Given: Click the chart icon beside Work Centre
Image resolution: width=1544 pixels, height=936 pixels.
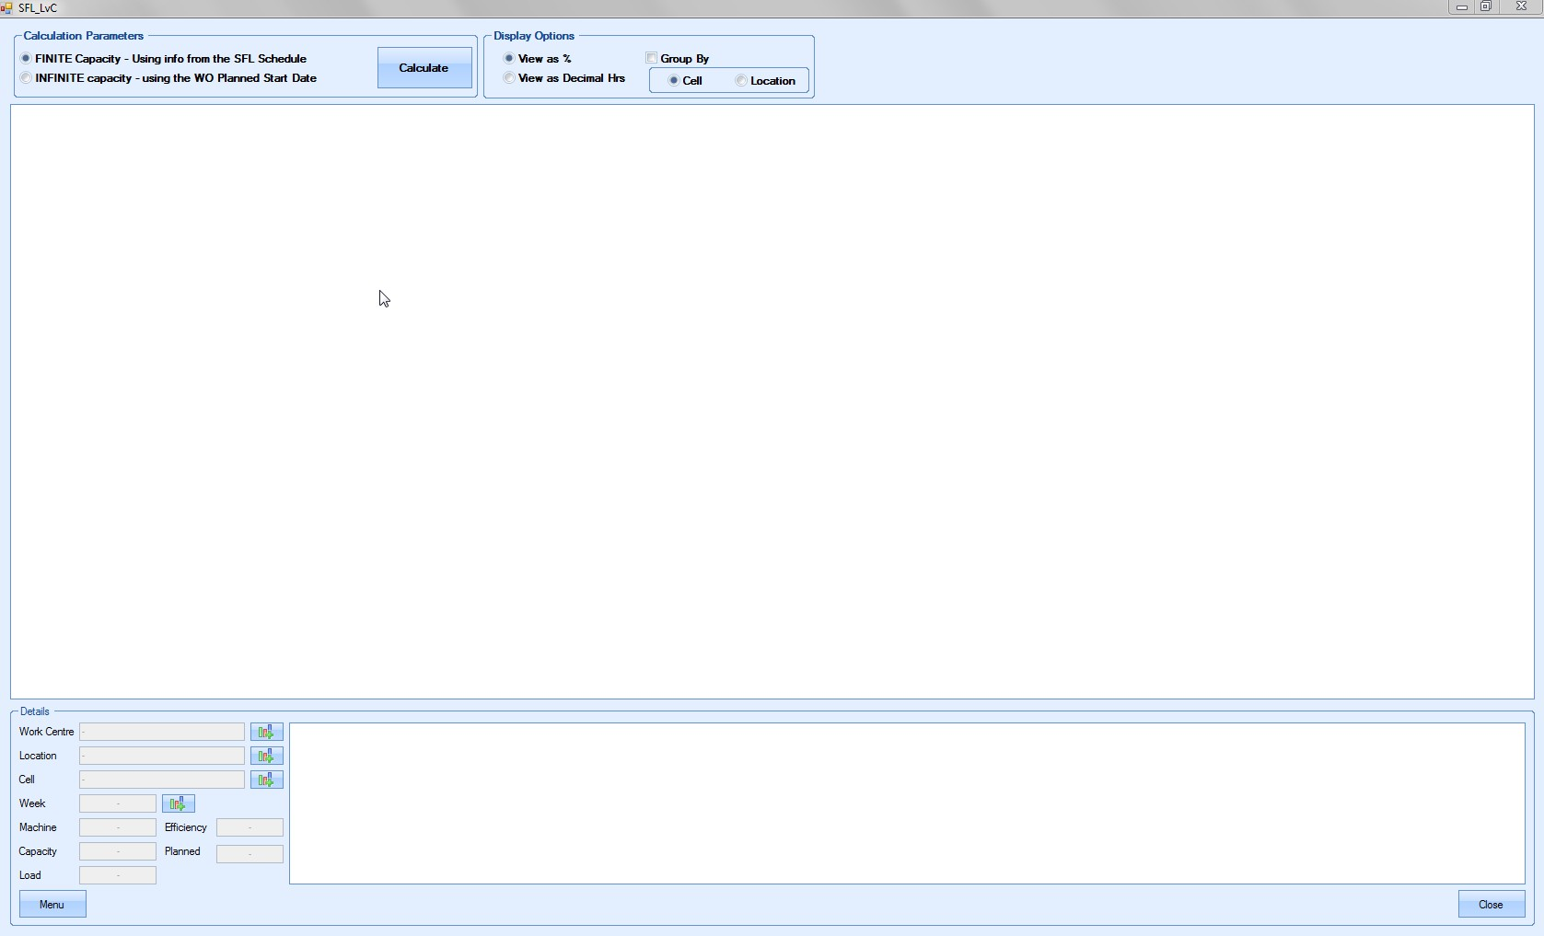Looking at the screenshot, I should [266, 732].
